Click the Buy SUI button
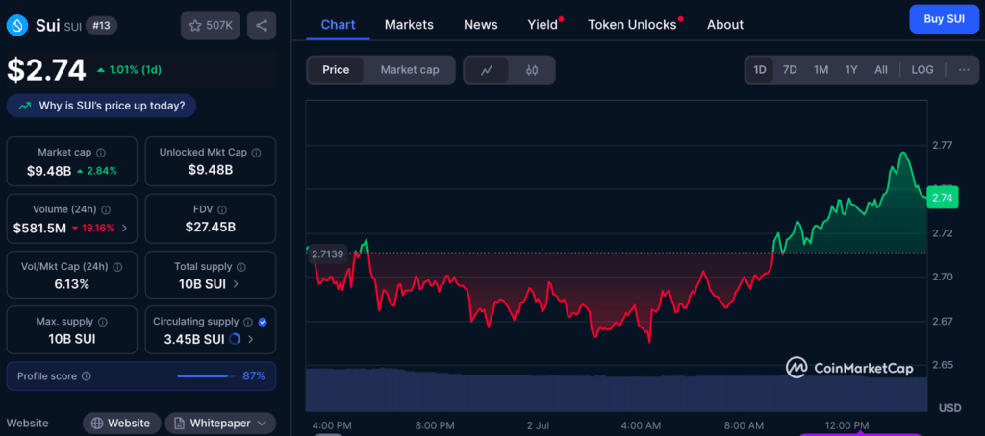The height and width of the screenshot is (436, 985). pyautogui.click(x=945, y=19)
